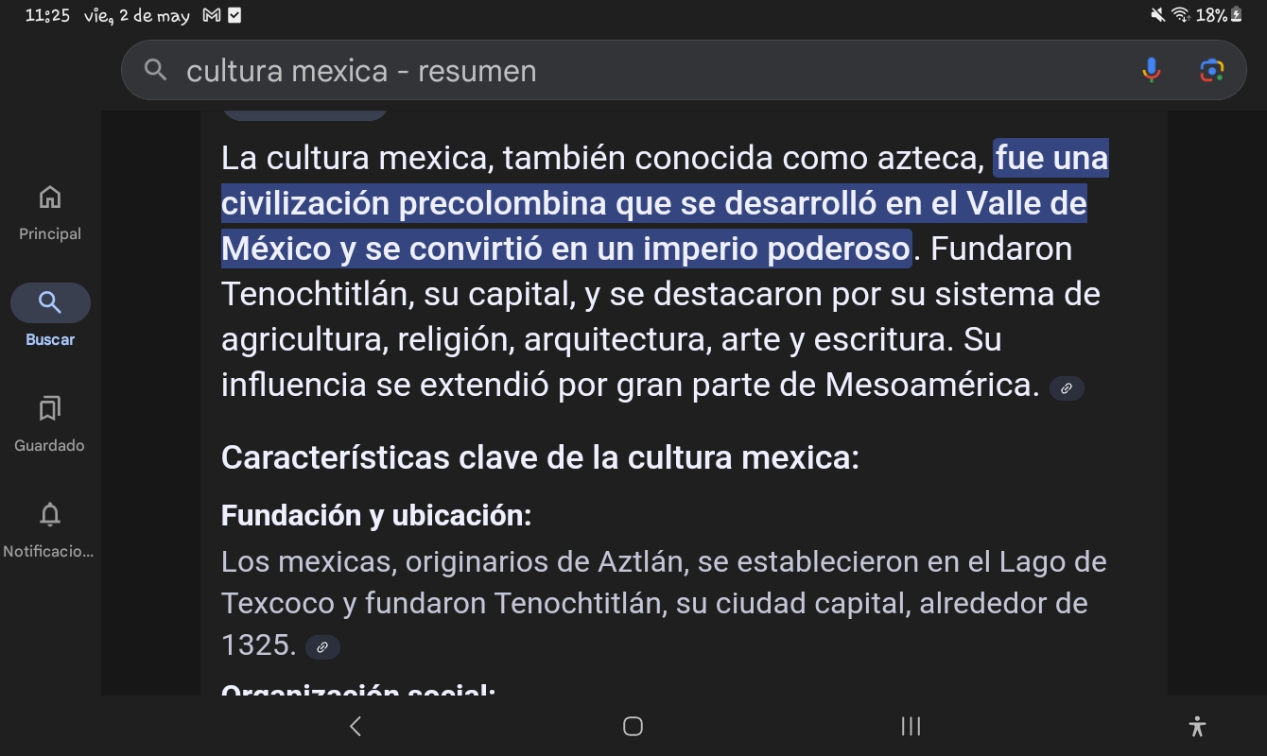
Task: Tap the voice search microphone icon
Action: [1151, 70]
